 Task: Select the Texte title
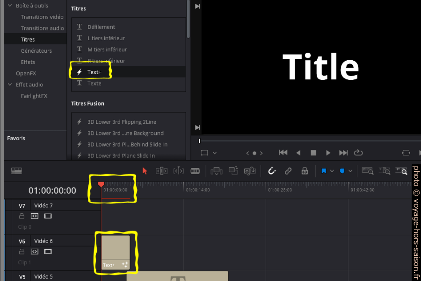(128, 83)
